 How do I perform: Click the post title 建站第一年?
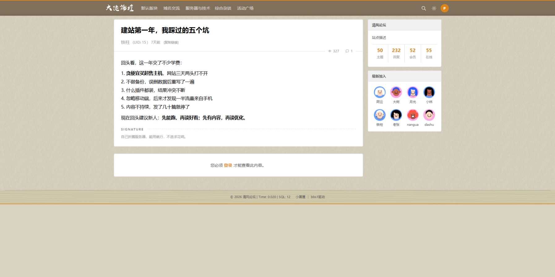(x=165, y=30)
